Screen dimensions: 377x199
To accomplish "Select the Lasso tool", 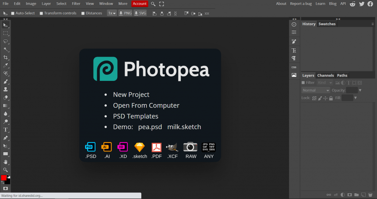I will point(6,41).
